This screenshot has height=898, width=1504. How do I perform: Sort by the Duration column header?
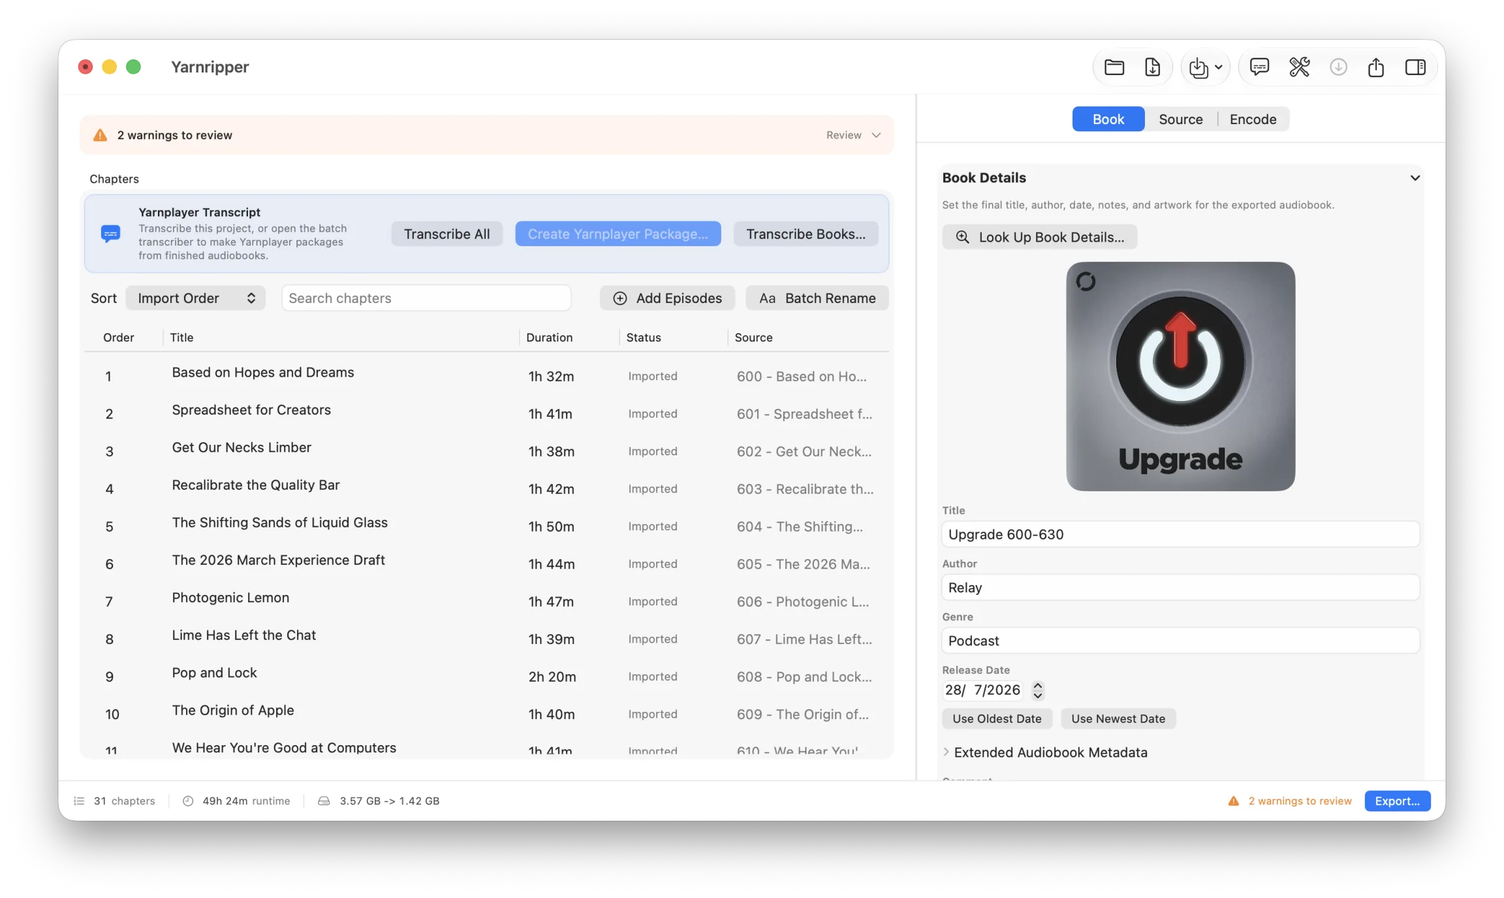click(x=550, y=337)
